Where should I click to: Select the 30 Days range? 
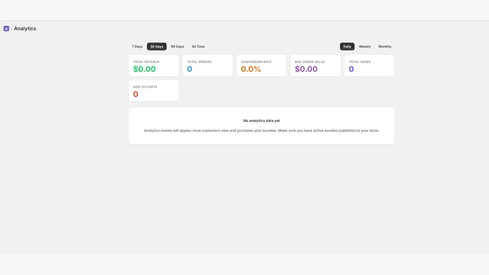(156, 46)
